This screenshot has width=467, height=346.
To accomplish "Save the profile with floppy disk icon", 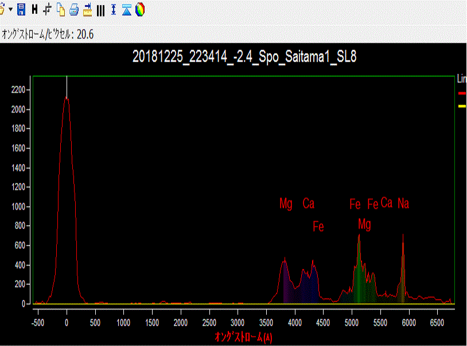I will [21, 10].
